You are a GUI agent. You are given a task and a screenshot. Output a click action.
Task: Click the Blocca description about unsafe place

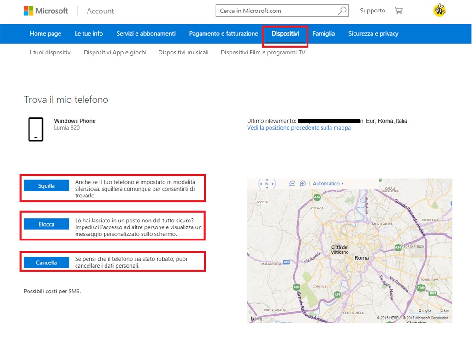[138, 227]
